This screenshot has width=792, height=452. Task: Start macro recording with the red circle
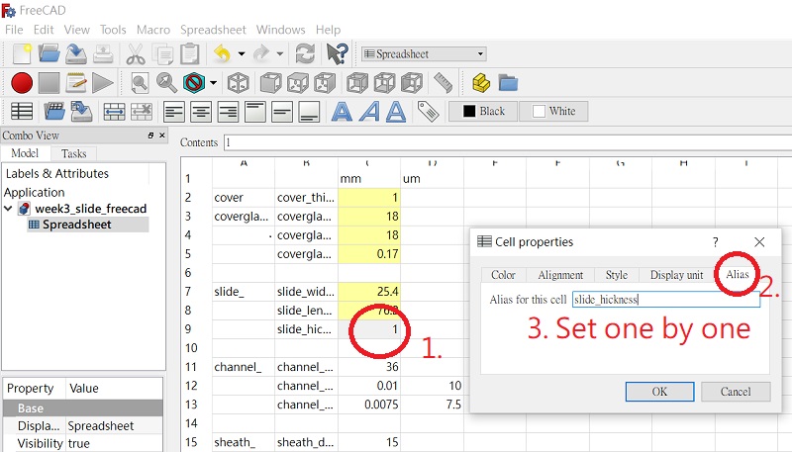(22, 83)
